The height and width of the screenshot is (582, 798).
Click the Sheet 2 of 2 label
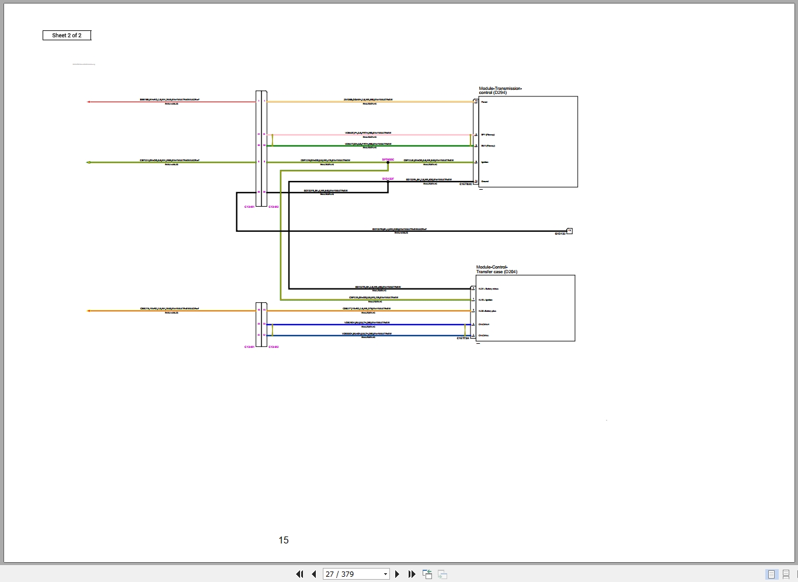(x=67, y=35)
